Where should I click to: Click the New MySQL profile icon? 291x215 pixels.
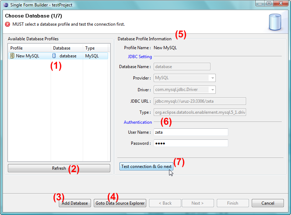tap(12, 56)
